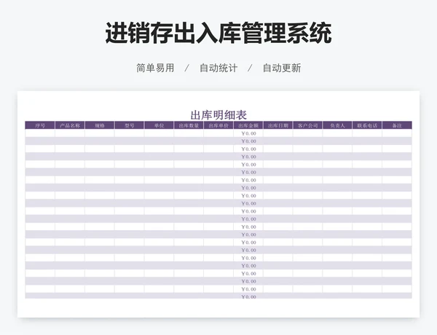Viewport: 437px width, 335px height.
Task: Select the 型号 column header
Action: click(x=130, y=125)
